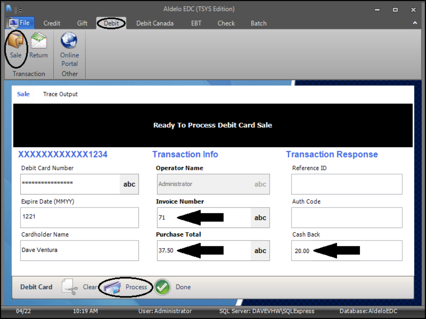Screen dimensions: 426x319
Task: Switch to the Check ribbon tab
Action: coord(226,23)
